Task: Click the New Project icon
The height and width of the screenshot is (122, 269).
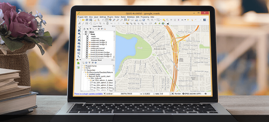Action: 80,20
